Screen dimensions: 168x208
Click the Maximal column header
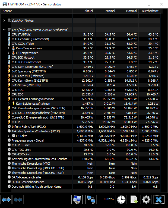pyautogui.click(x=128, y=11)
